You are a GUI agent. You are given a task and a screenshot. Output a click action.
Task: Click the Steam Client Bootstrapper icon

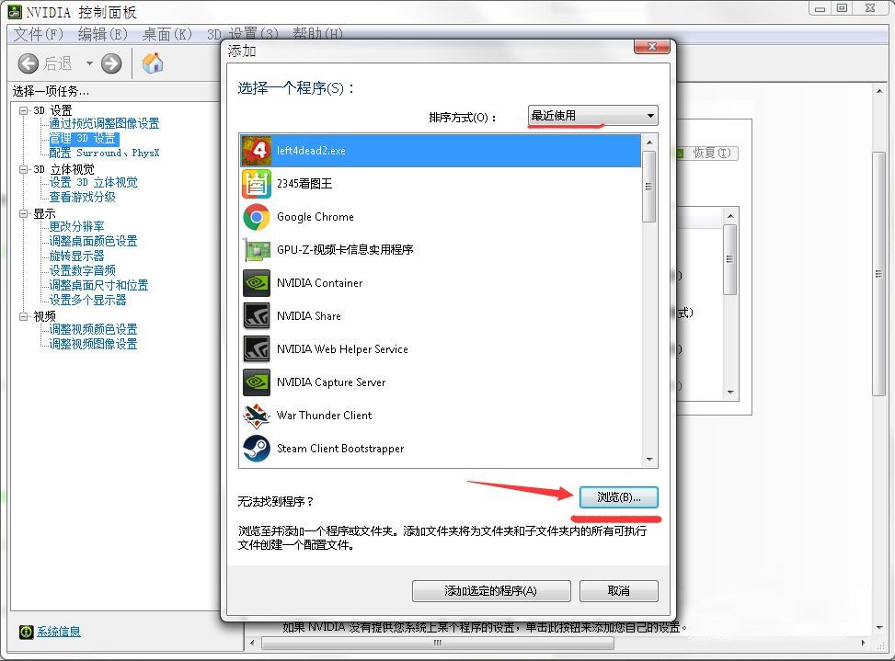(256, 449)
